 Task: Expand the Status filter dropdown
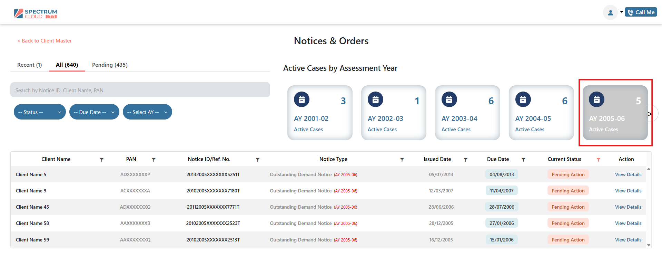coord(40,112)
